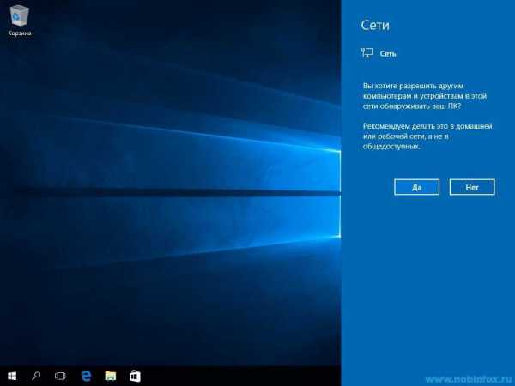Open taskbar search magnifier

[36, 376]
